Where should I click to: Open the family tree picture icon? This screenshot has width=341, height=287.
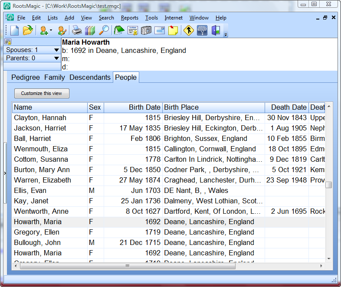(x=202, y=30)
